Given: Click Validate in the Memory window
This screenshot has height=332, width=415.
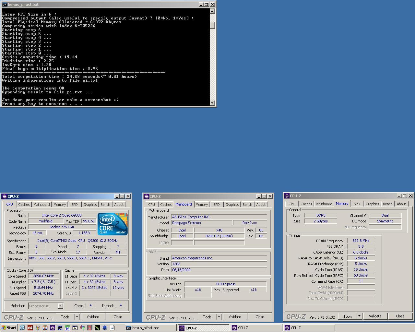Looking at the screenshot, I should (x=375, y=316).
